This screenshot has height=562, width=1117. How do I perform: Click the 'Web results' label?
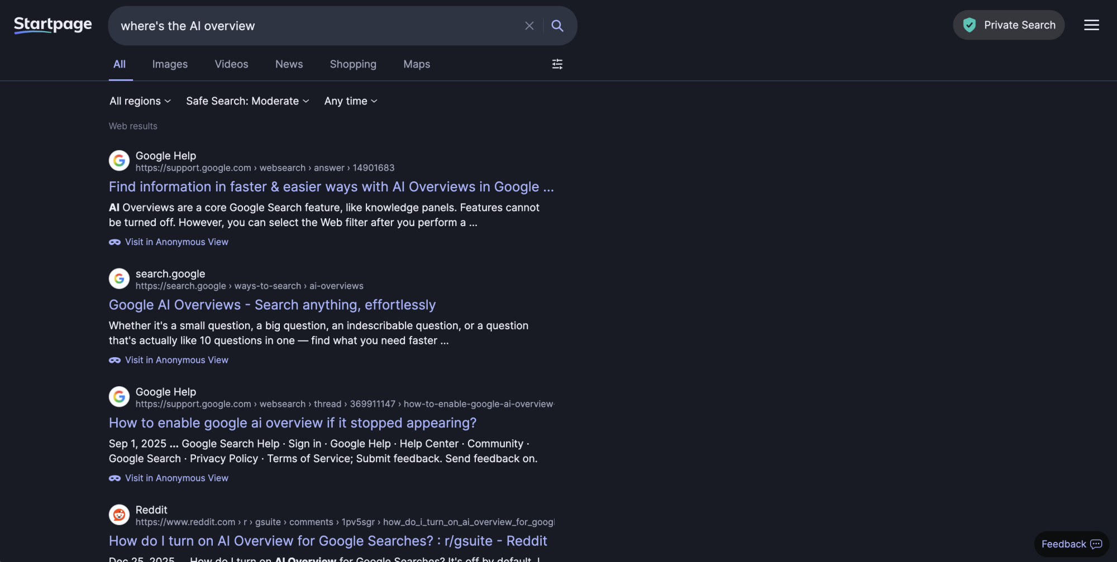click(133, 126)
